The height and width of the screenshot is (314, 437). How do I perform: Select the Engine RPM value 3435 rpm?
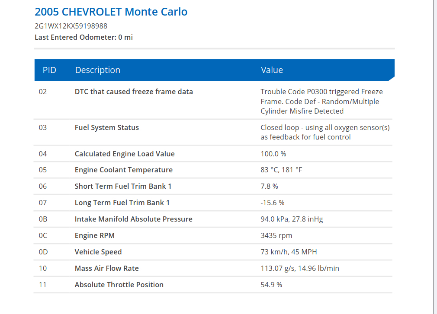pos(276,235)
